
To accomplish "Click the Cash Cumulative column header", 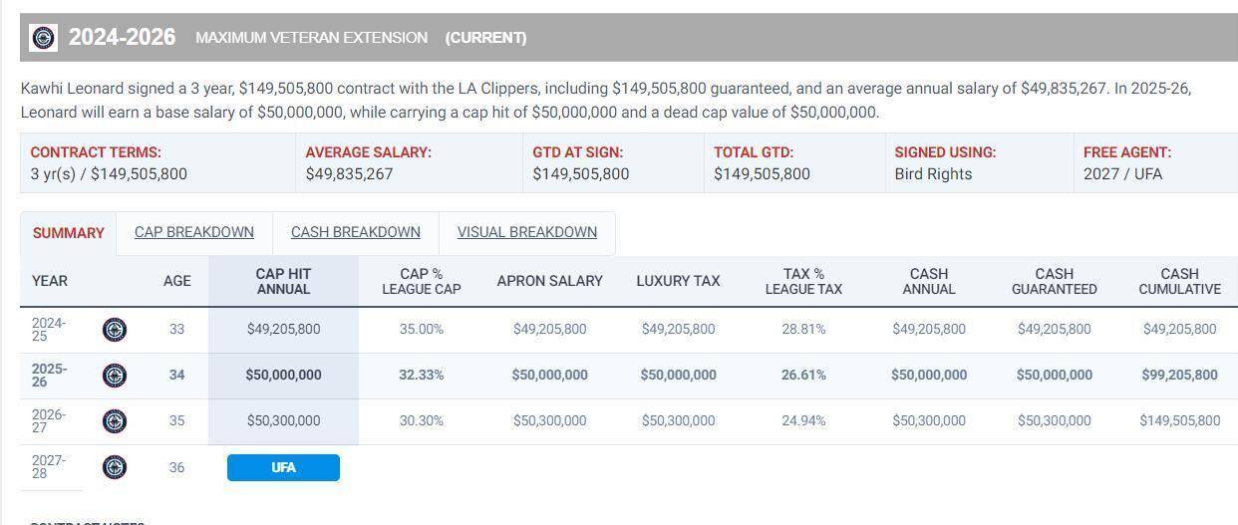I will (1179, 281).
